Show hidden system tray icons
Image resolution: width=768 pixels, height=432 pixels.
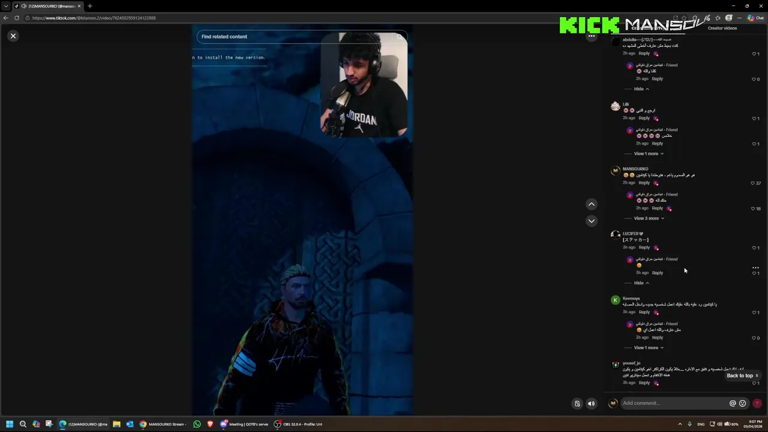680,424
